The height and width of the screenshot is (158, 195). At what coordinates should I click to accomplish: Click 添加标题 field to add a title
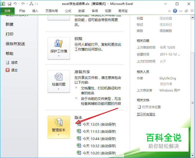[x=166, y=18]
